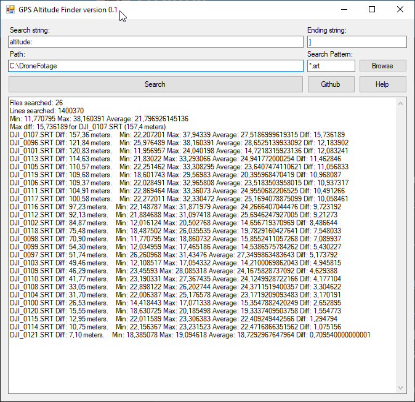Click the DJI_0102.SRT result row
This screenshot has width=415, height=402.
[x=174, y=223]
